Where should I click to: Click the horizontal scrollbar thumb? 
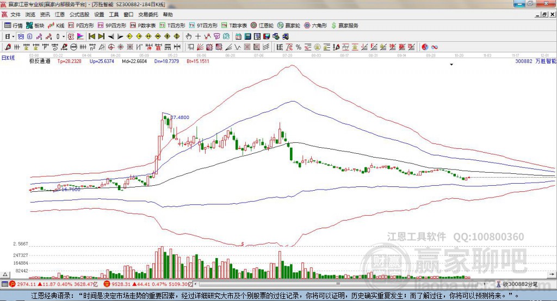(338, 284)
